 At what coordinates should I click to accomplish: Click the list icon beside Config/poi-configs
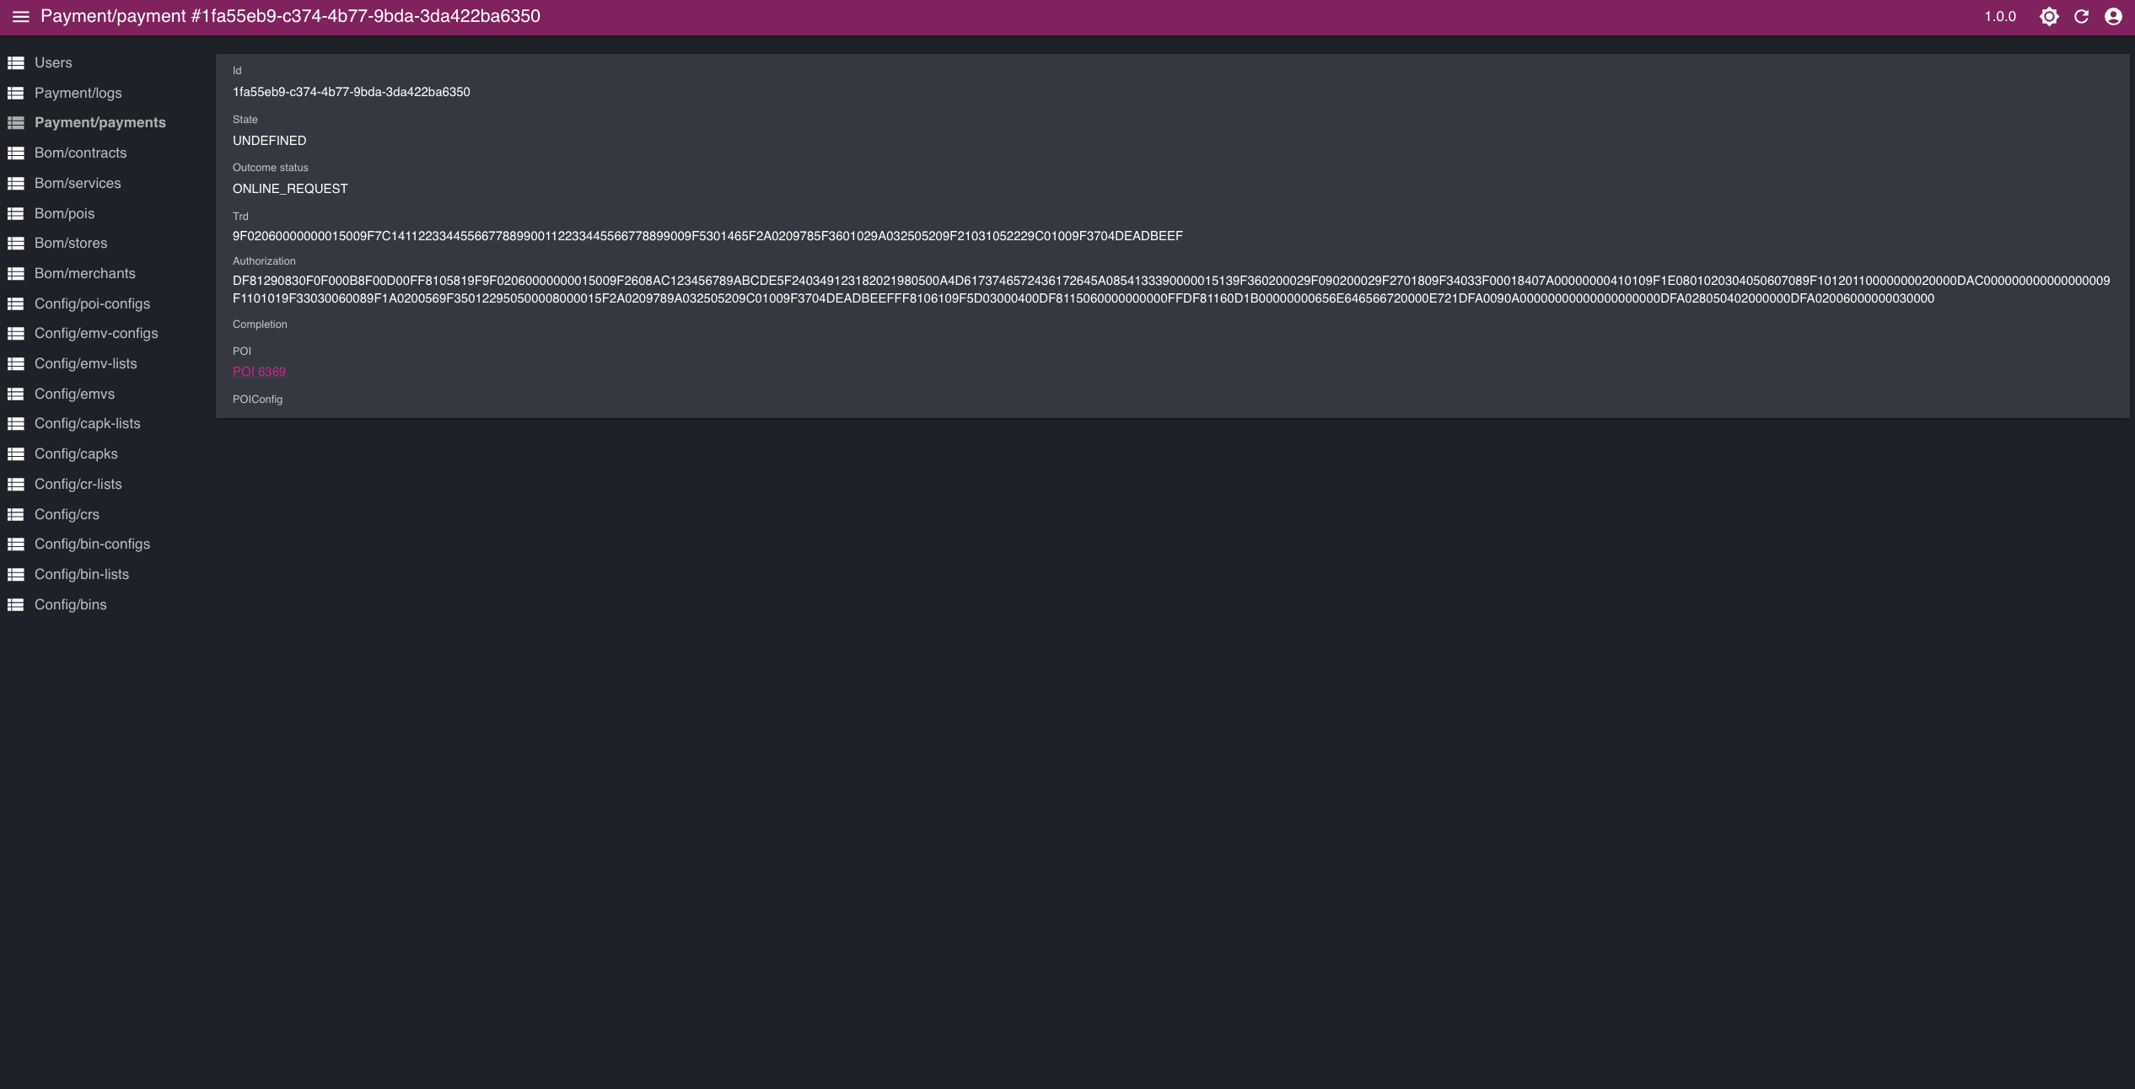pyautogui.click(x=15, y=303)
